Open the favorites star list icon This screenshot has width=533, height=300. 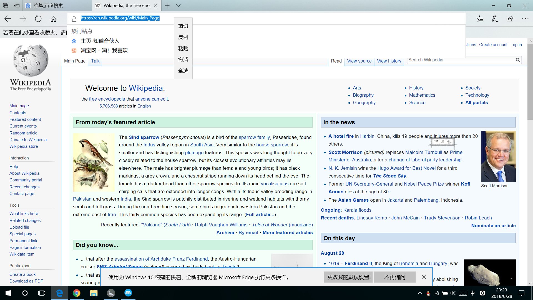point(480,19)
